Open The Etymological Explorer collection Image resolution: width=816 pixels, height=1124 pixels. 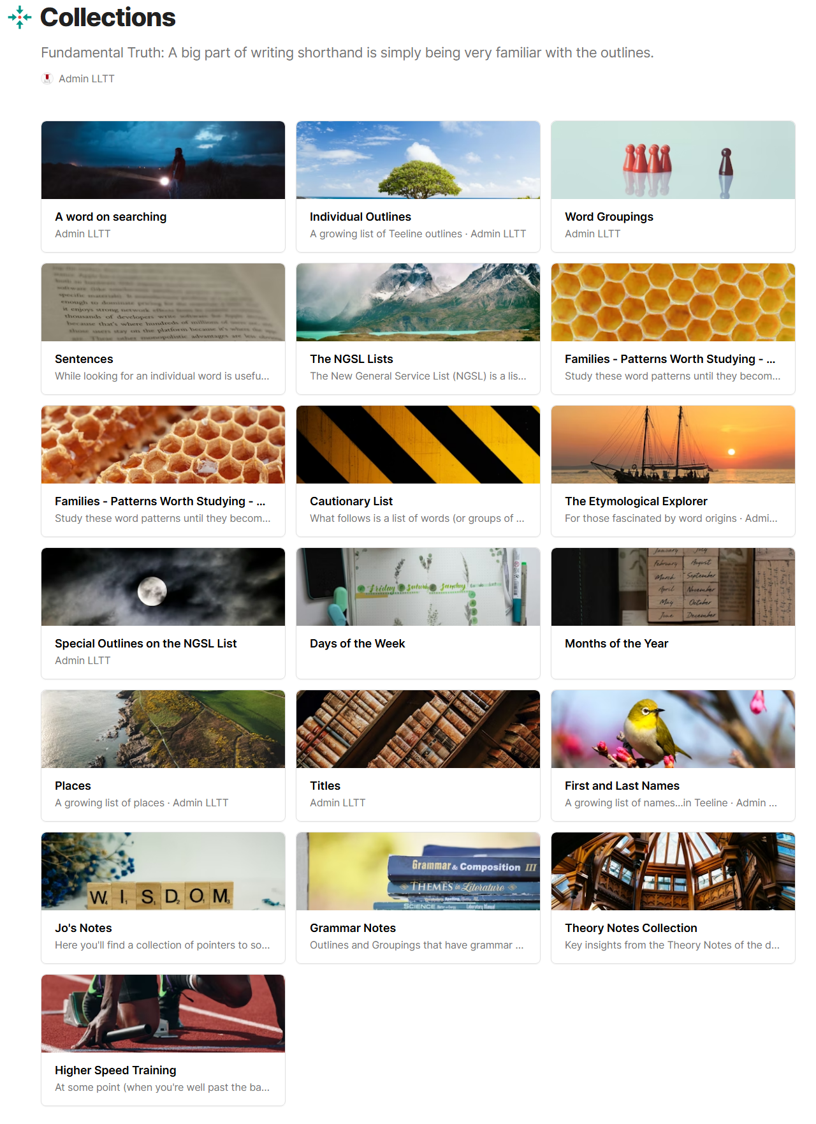636,501
